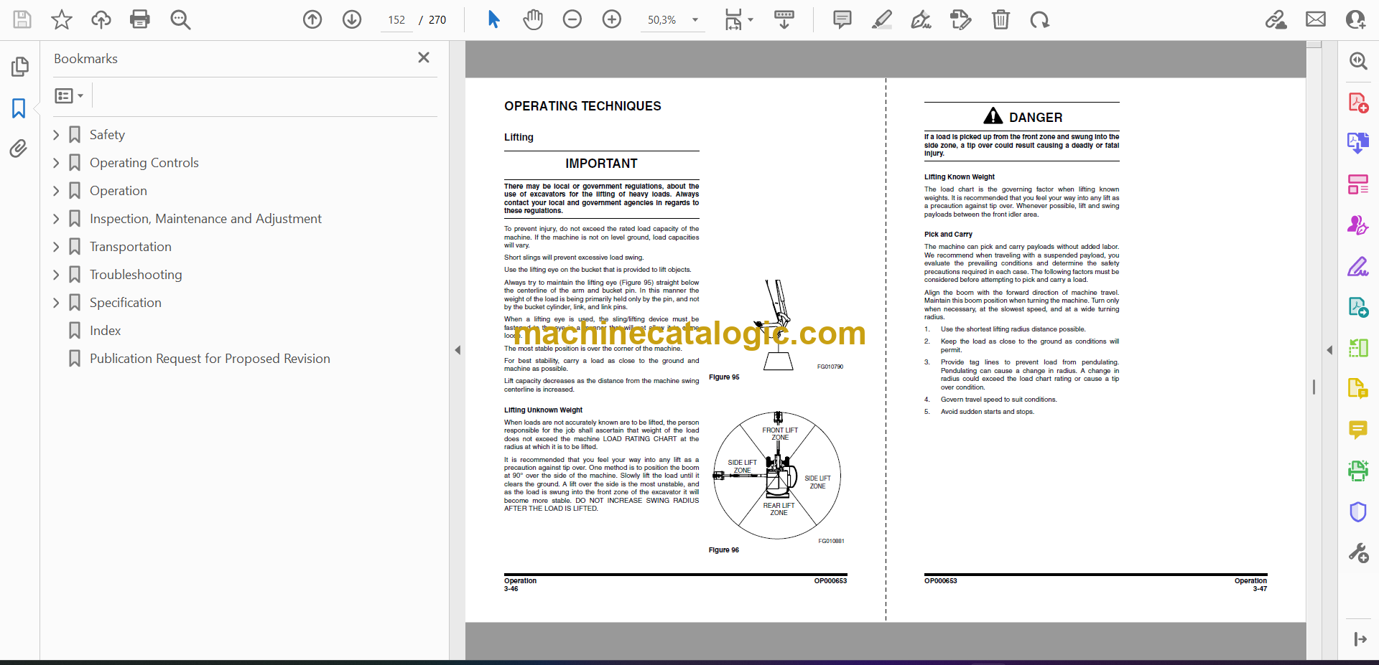Open the Create PDF tool
This screenshot has width=1379, height=665.
click(x=1358, y=103)
